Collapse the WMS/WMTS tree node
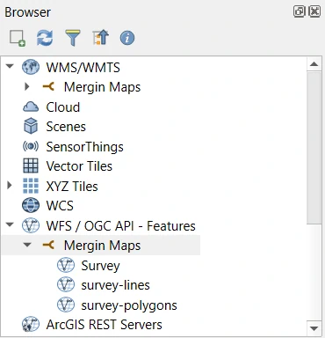The image size is (325, 338). point(10,66)
